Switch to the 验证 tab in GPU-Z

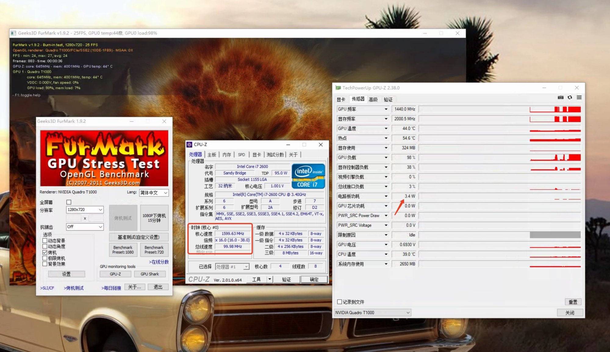coord(388,99)
